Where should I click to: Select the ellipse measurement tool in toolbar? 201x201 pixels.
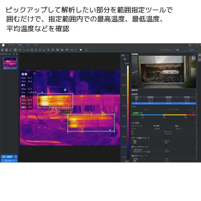[36, 50]
